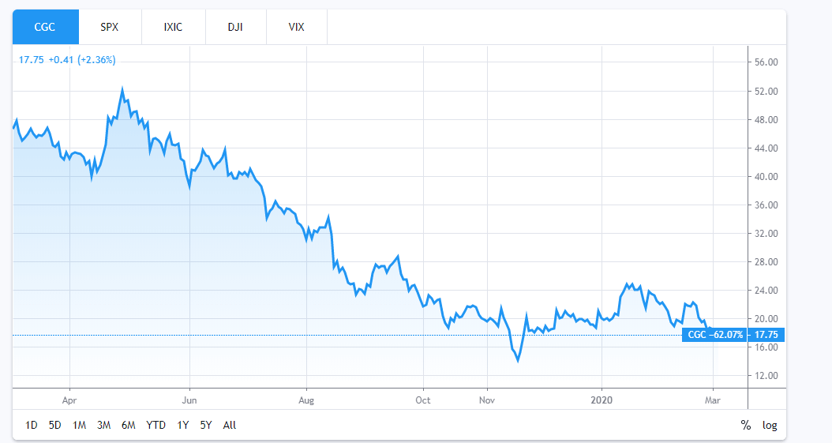Click the 48.00 price axis label
This screenshot has width=832, height=443.
(x=766, y=120)
